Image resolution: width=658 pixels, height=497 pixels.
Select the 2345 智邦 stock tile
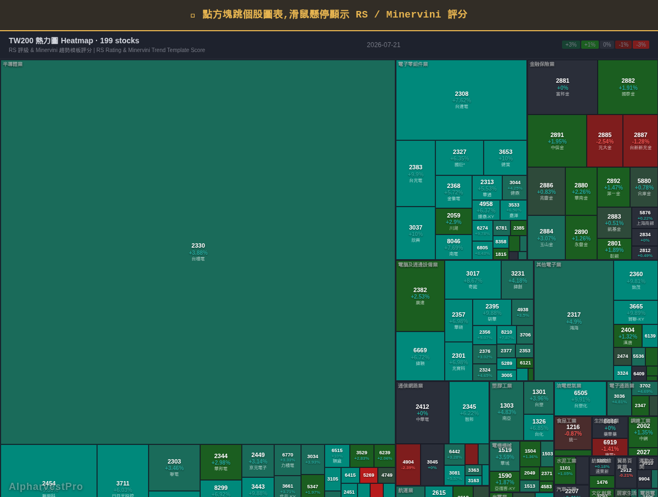point(469,413)
